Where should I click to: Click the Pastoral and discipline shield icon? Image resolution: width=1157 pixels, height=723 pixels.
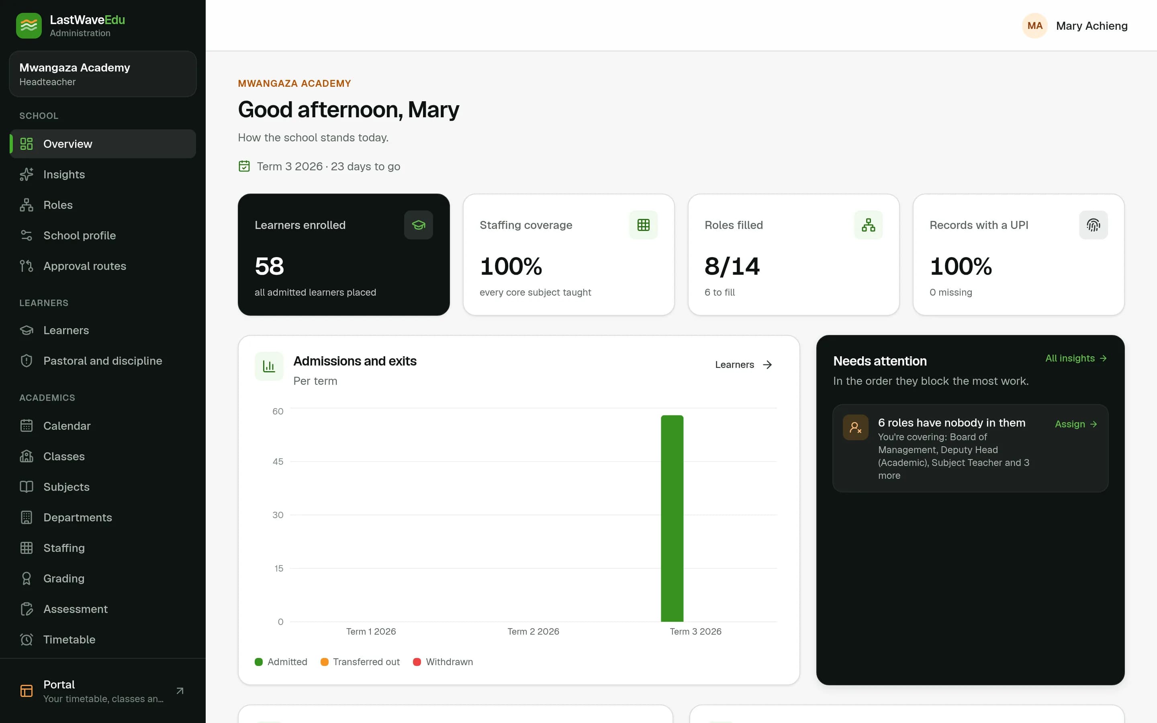point(27,361)
